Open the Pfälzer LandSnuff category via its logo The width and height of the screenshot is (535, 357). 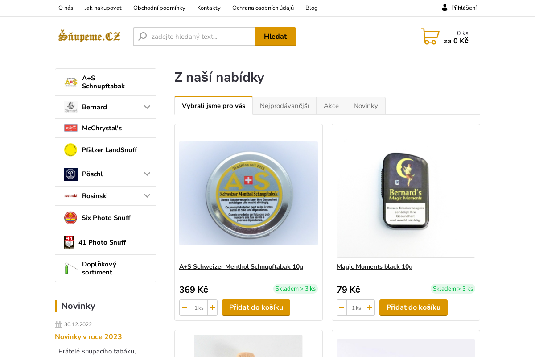70,150
